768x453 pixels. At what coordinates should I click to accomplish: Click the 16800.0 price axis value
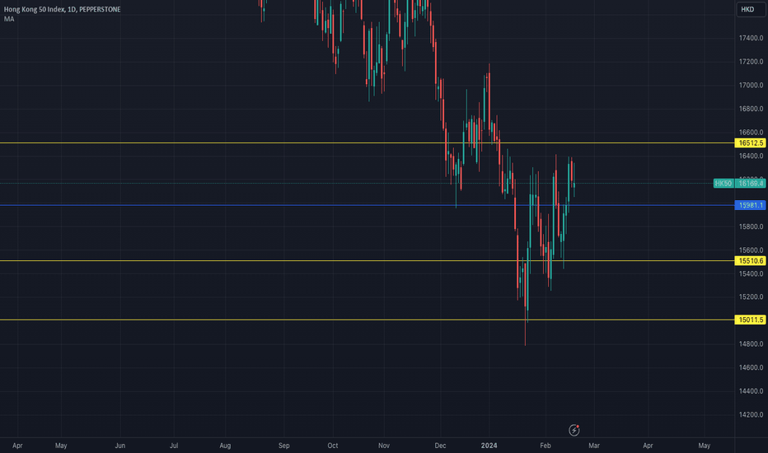[x=751, y=109]
